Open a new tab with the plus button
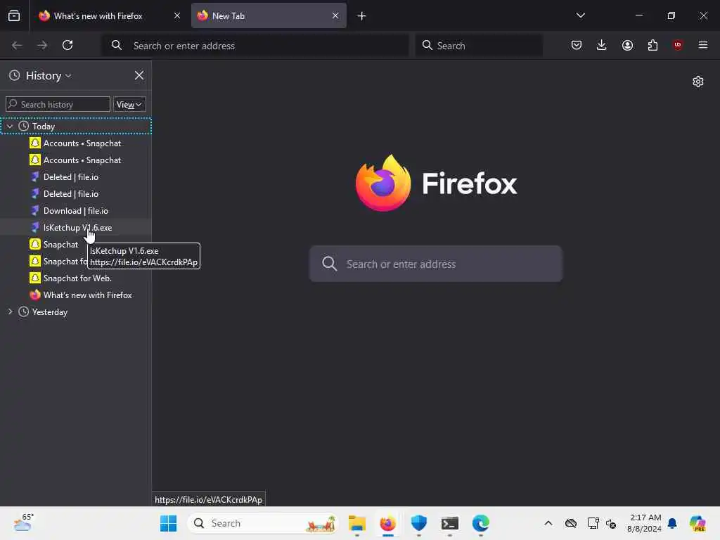Image resolution: width=720 pixels, height=540 pixels. [x=362, y=16]
